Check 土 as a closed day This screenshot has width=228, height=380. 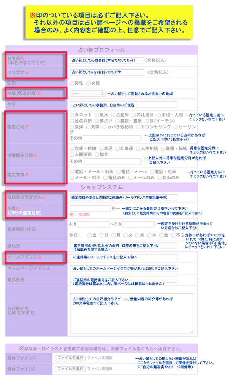coord(90,235)
